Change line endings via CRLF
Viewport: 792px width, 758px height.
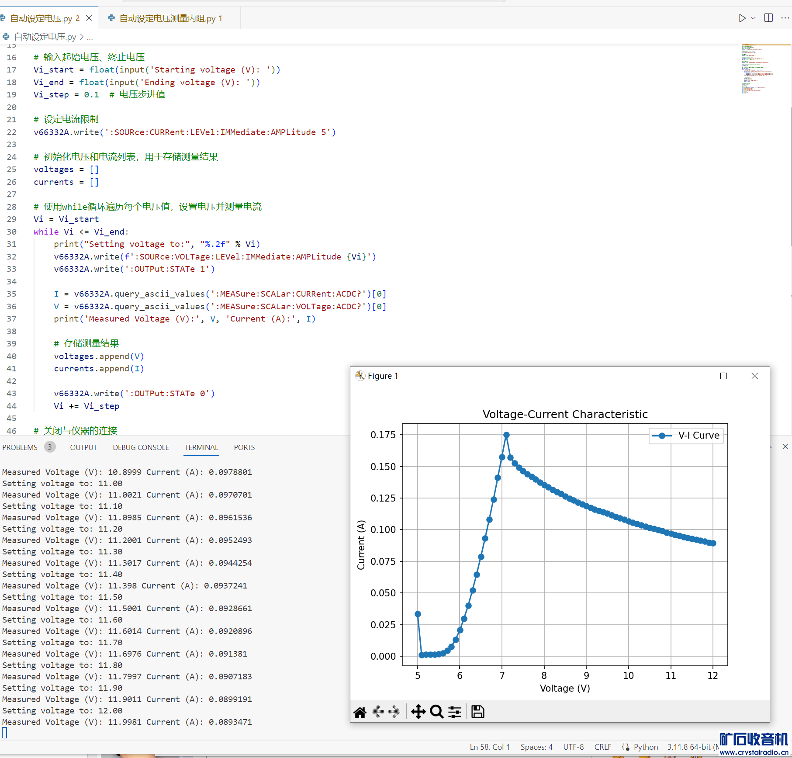pos(603,747)
